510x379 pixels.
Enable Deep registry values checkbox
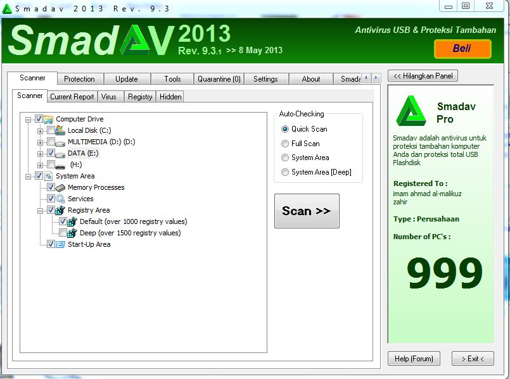(63, 233)
